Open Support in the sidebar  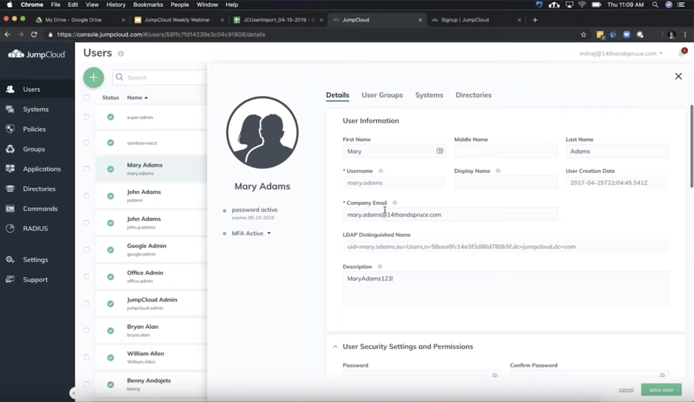point(35,279)
